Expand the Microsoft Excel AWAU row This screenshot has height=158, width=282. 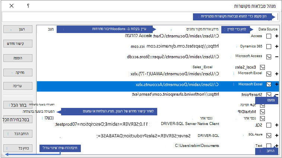coord(277,74)
